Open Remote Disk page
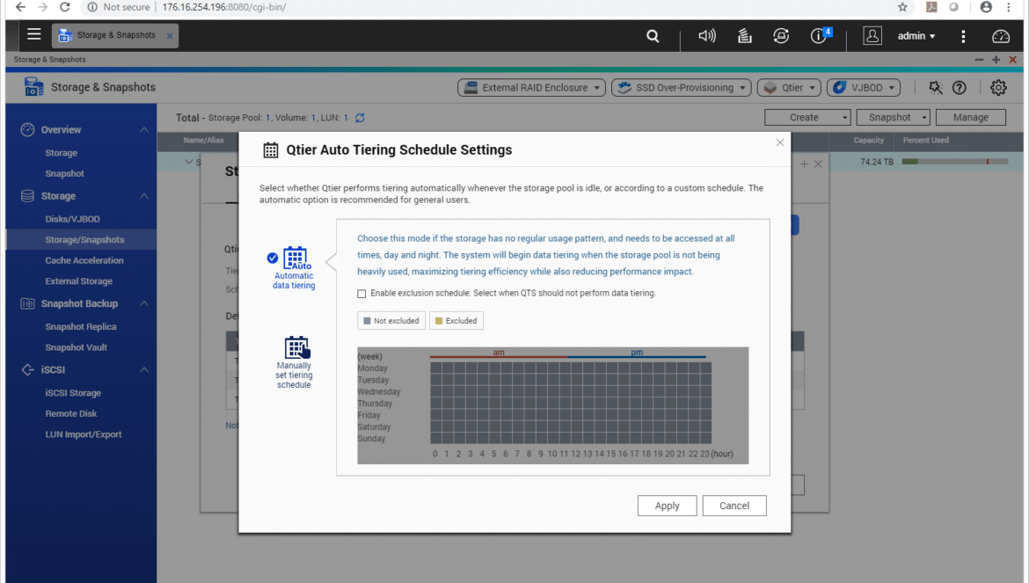 click(x=71, y=414)
